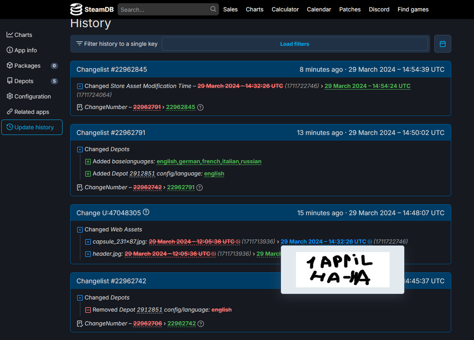Open Calendar in top navigation
474x340 pixels.
tap(319, 9)
